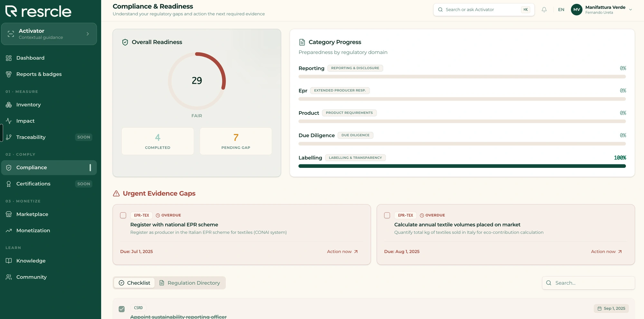Click the Overdue clock icon on Register card
The width and height of the screenshot is (644, 319).
[158, 215]
